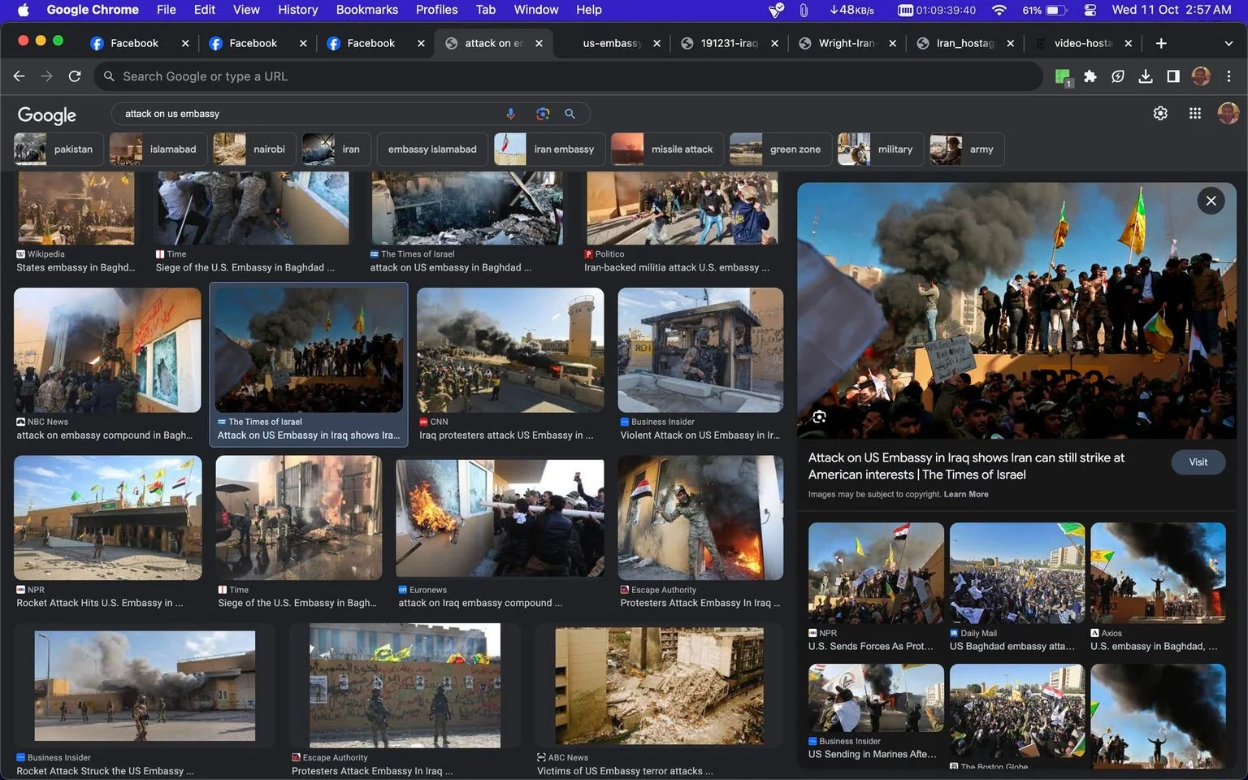The width and height of the screenshot is (1248, 780).
Task: Select the islamabad filter chip
Action: point(158,149)
